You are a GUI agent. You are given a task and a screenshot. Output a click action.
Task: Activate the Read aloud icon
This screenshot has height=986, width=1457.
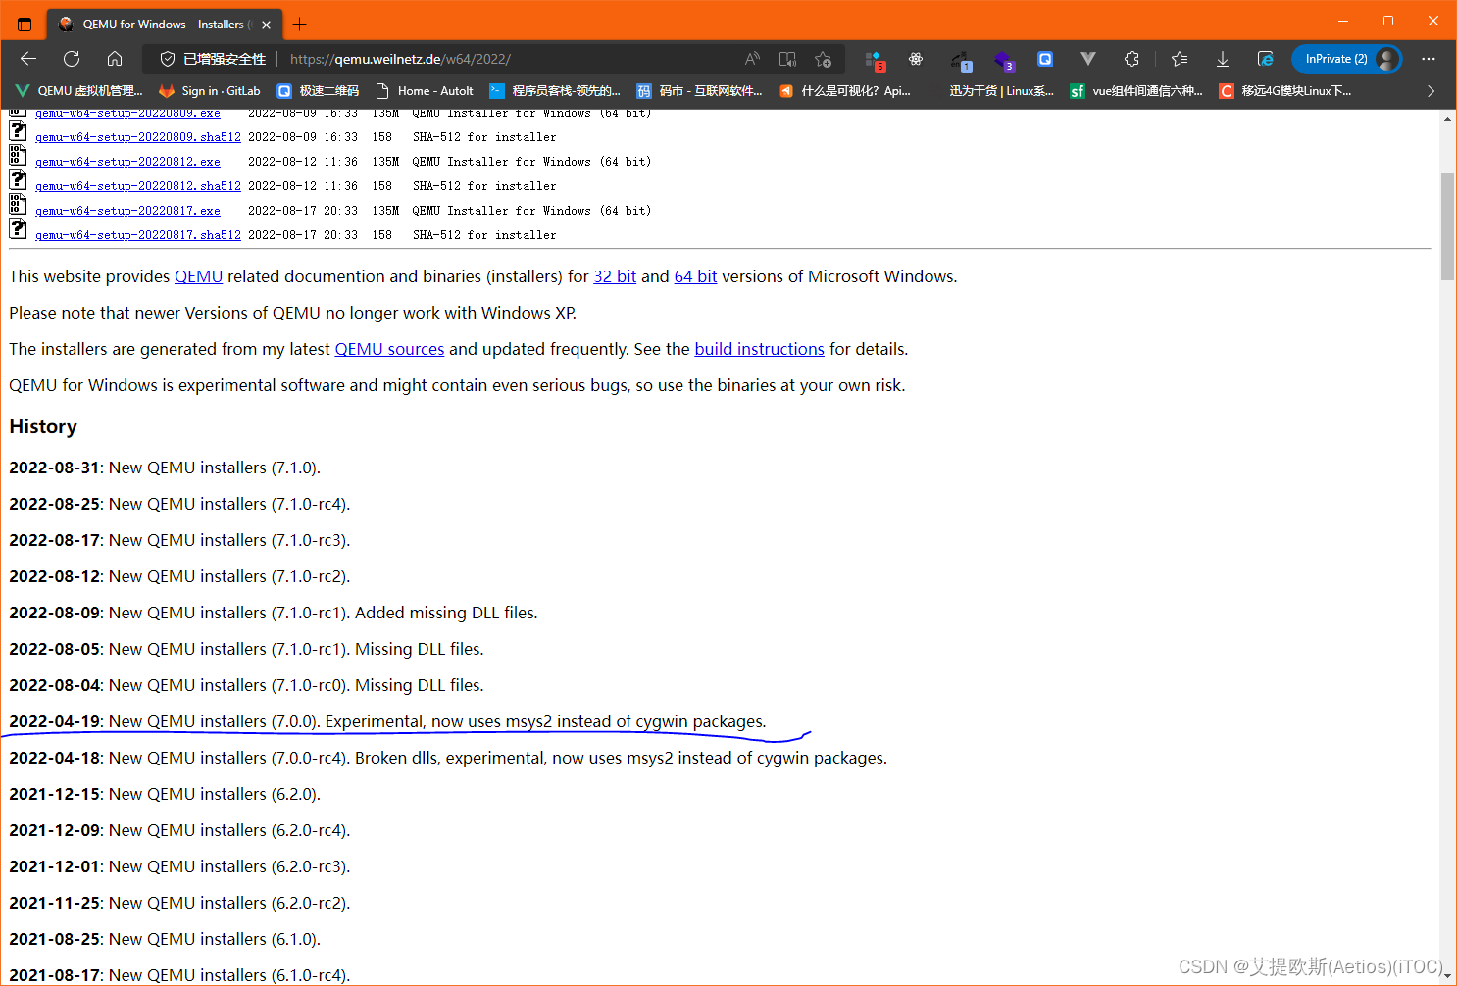(752, 59)
